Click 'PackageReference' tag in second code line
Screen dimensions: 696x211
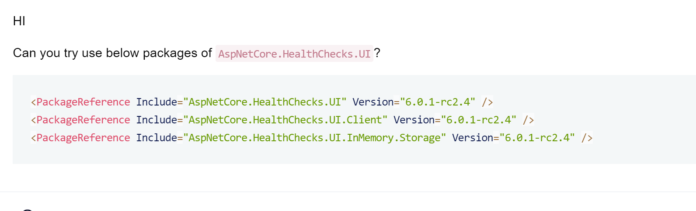[83, 120]
